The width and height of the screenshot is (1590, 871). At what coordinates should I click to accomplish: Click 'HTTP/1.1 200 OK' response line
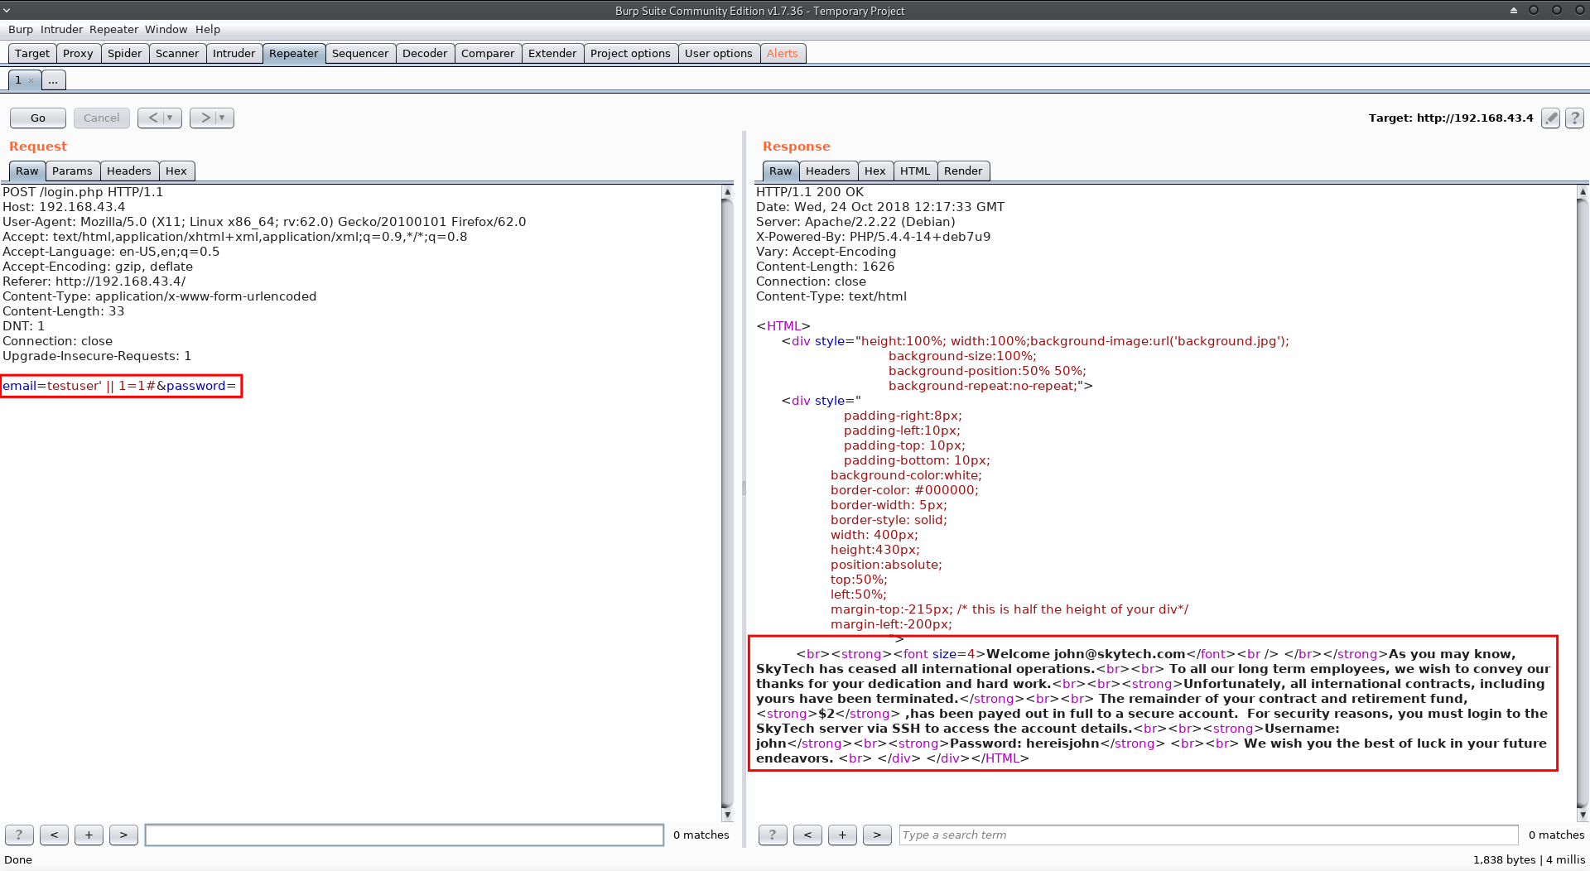pyautogui.click(x=810, y=192)
